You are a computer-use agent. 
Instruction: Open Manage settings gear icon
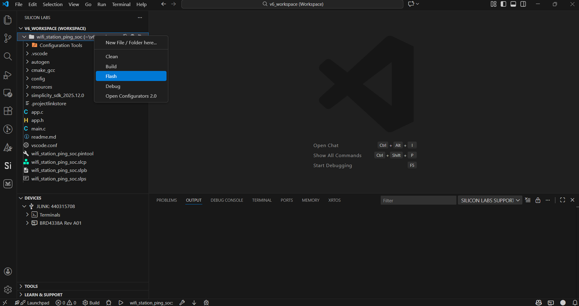click(x=8, y=289)
